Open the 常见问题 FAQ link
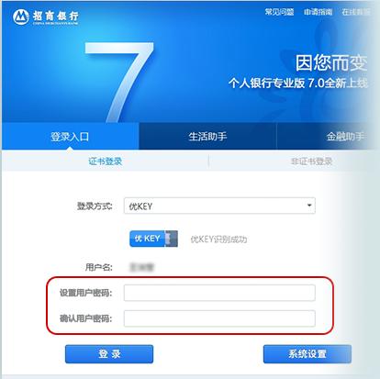Image resolution: width=380 pixels, height=379 pixels. pyautogui.click(x=279, y=12)
